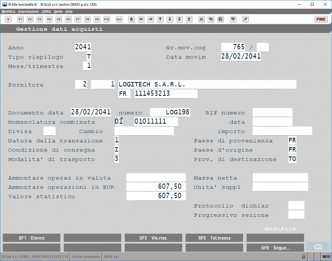
Task: Click the empty Cambio field
Action: (144, 131)
